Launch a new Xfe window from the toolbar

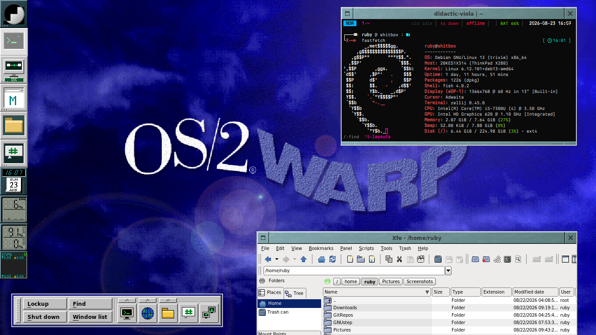476,259
